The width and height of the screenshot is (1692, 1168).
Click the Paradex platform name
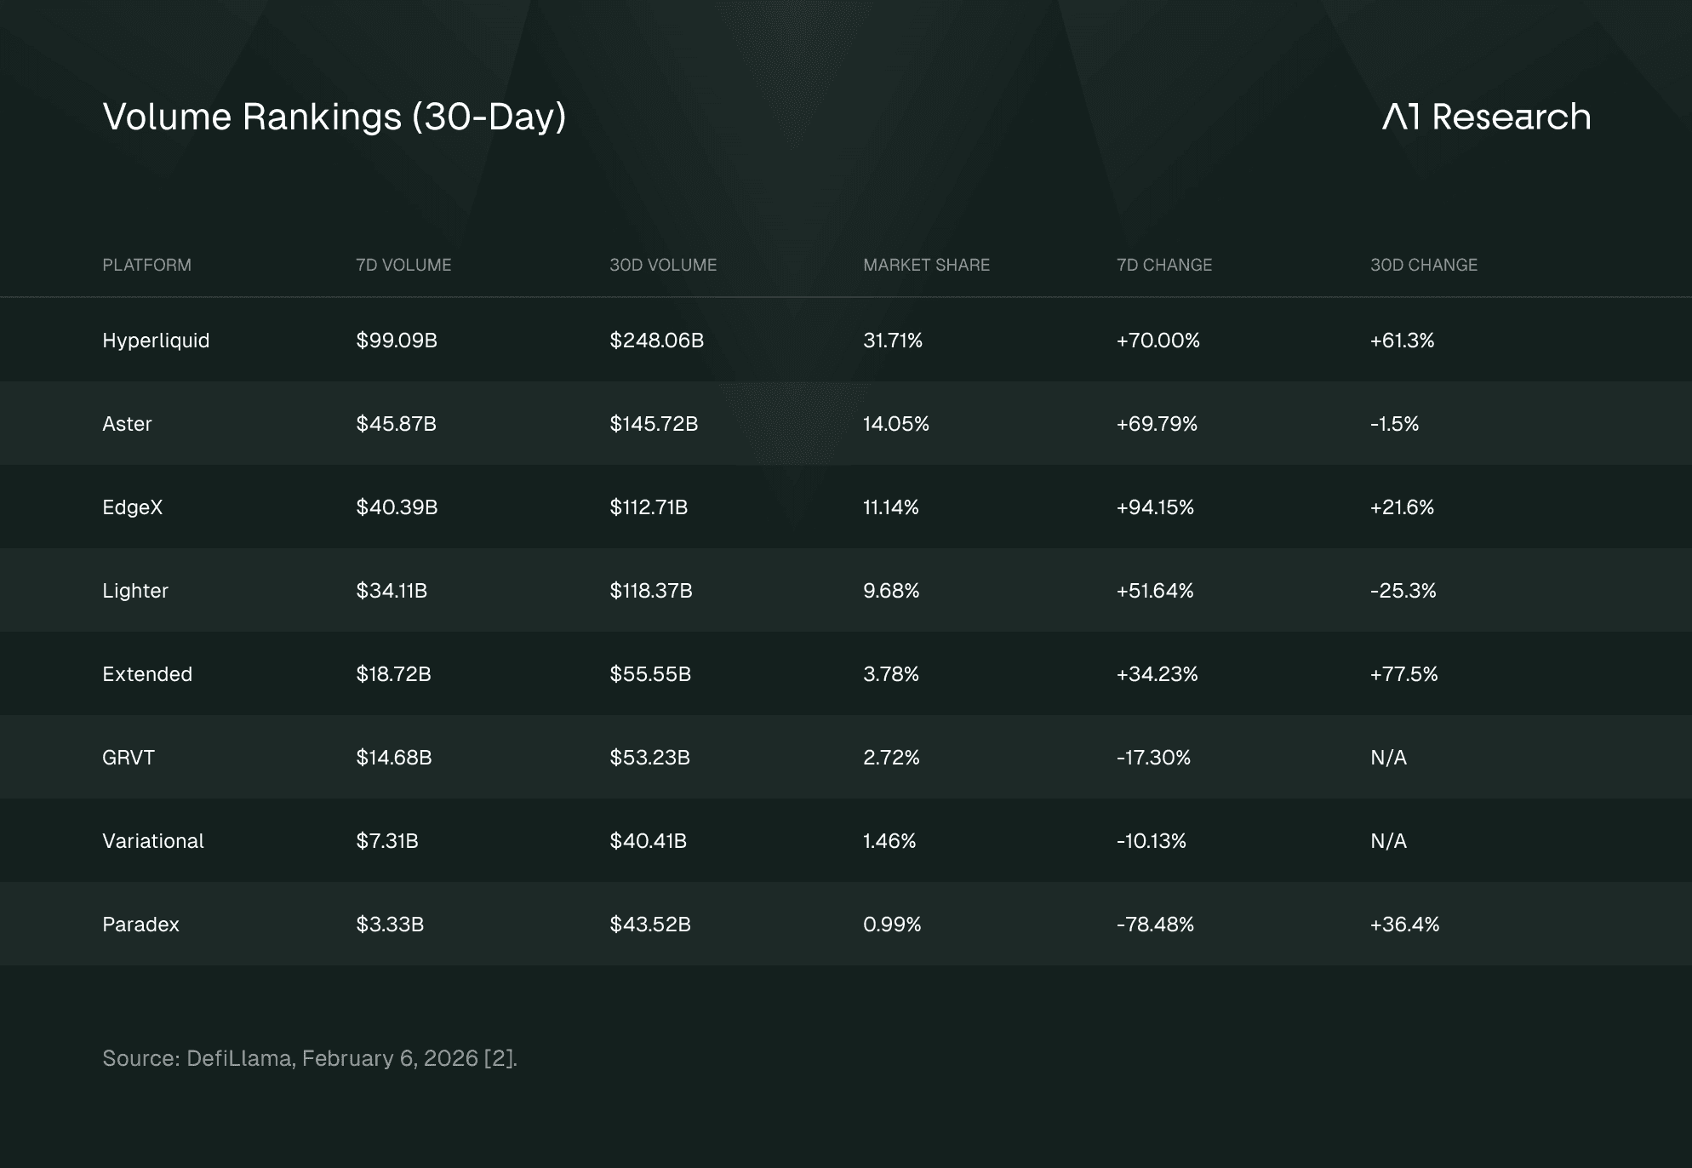140,925
